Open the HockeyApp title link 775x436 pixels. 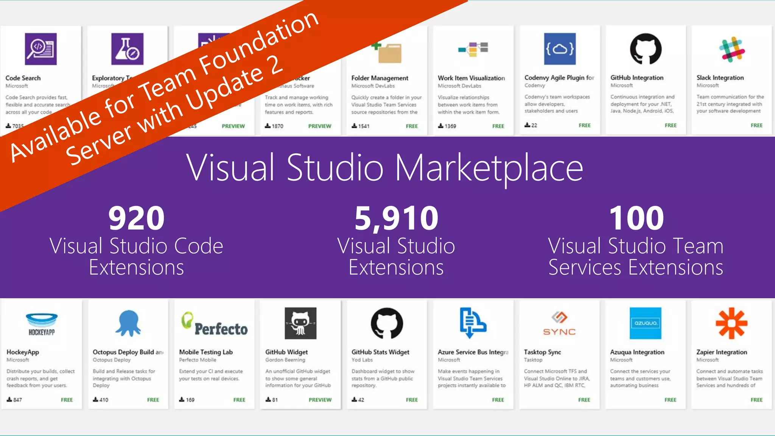pyautogui.click(x=23, y=352)
